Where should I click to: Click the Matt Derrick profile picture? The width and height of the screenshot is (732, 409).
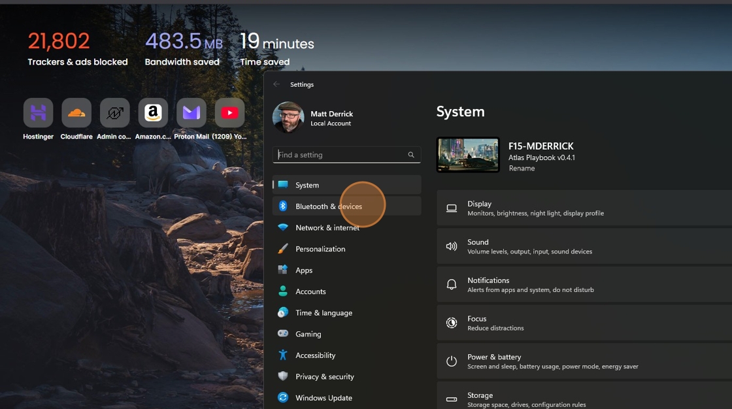(288, 117)
